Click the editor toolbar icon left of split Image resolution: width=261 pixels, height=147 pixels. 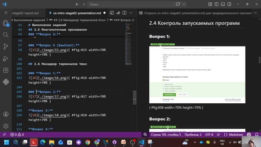118,13
